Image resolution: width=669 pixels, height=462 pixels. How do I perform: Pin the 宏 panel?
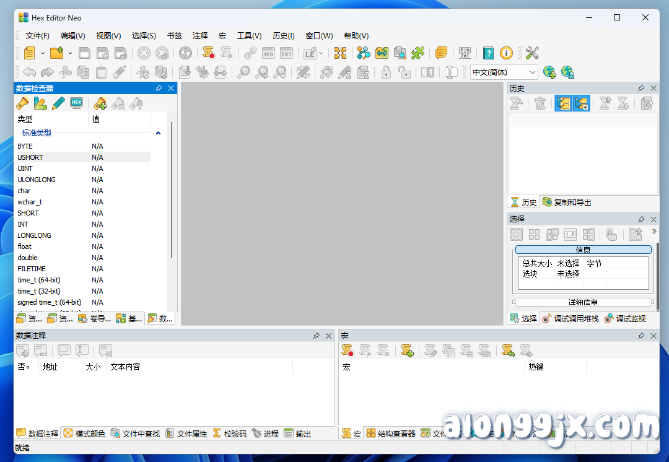coord(642,336)
